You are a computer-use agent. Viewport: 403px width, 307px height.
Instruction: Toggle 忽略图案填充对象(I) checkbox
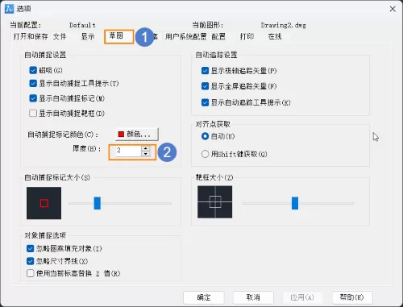pos(30,248)
